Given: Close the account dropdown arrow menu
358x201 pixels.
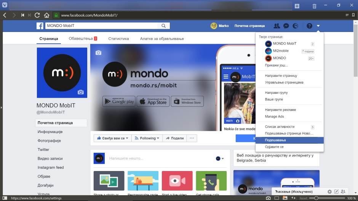Looking at the screenshot, I should (x=318, y=26).
